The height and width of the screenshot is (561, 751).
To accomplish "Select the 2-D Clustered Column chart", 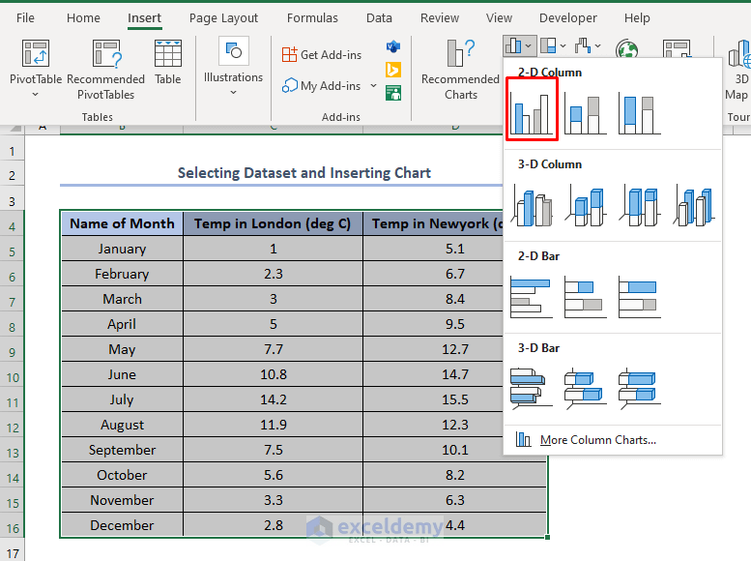I will point(532,110).
